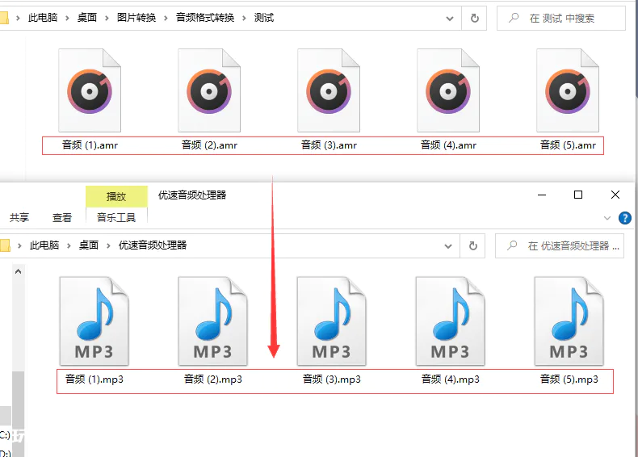Viewport: 638px width, 457px height.
Task: Click file name 音频 (1).amr
Action: [90, 145]
